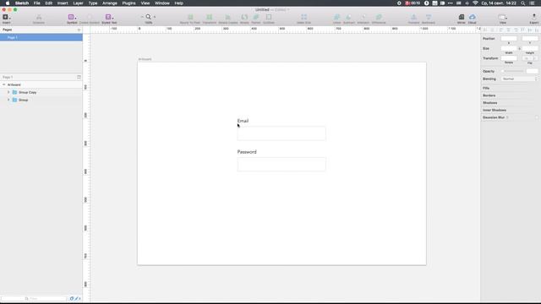Click the Make Grid toolbar icon

click(303, 17)
